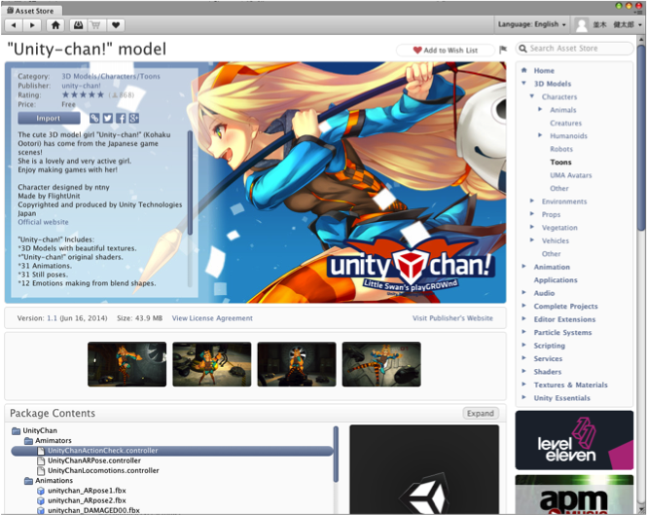This screenshot has height=515, width=647.
Task: Open the Language: English dropdown
Action: point(532,24)
